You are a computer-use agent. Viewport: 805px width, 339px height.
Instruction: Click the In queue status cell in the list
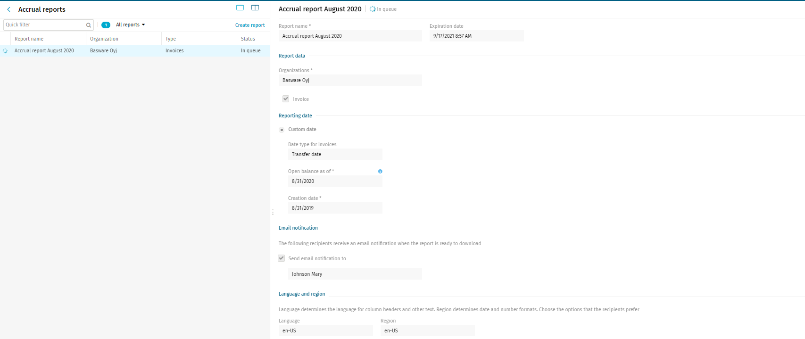click(251, 51)
